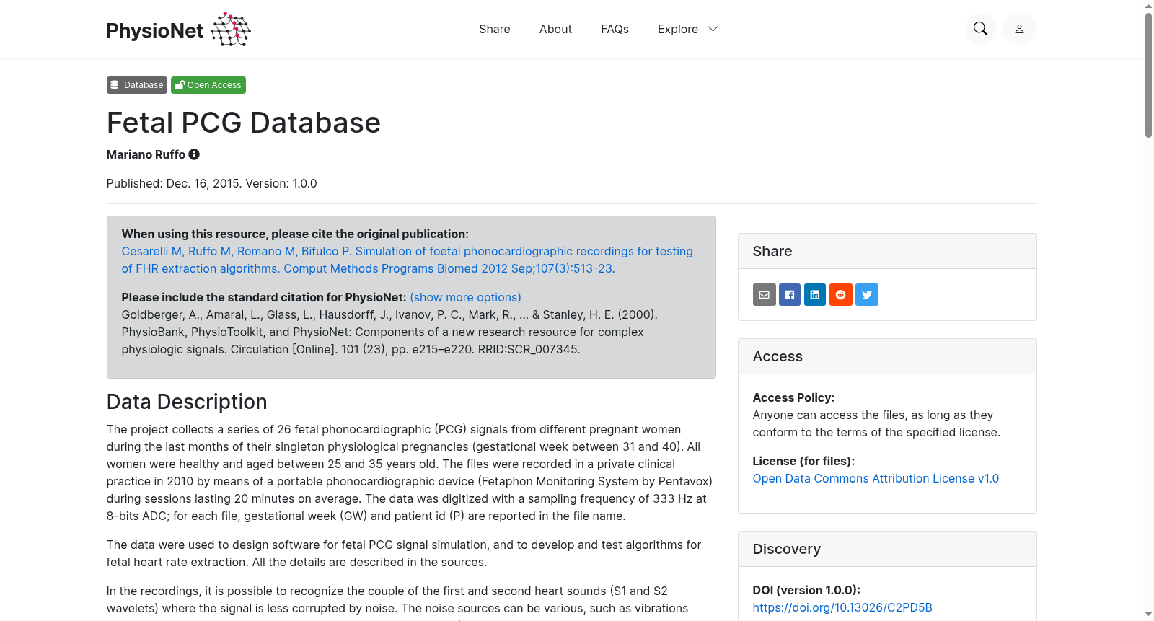The image size is (1154, 621).
Task: Click the Open Access badge
Action: pyautogui.click(x=208, y=85)
